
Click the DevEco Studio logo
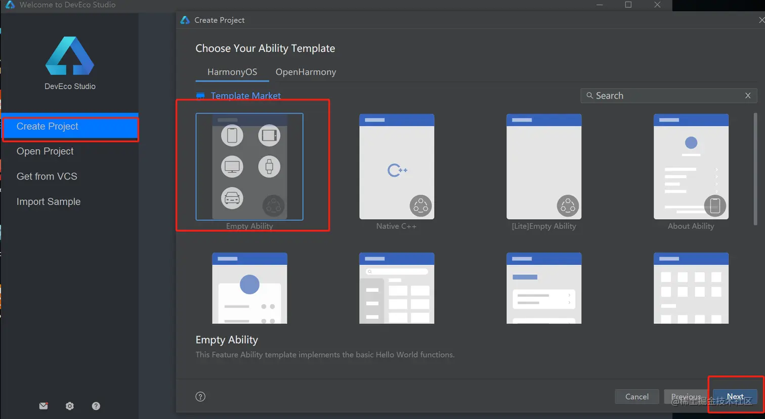pos(70,56)
